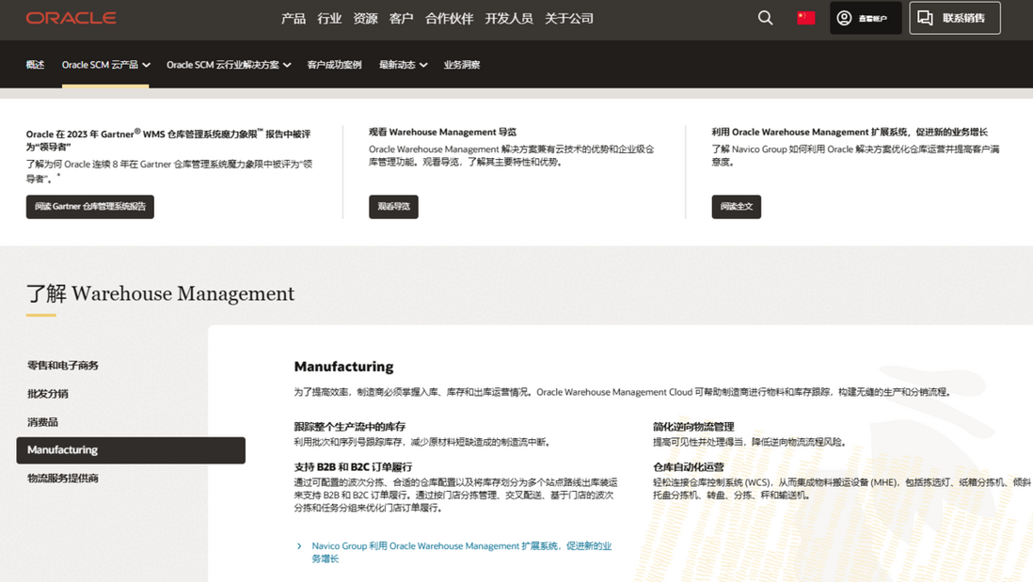Click the 联系销售 contact sales button
This screenshot has width=1033, height=582.
pos(955,18)
